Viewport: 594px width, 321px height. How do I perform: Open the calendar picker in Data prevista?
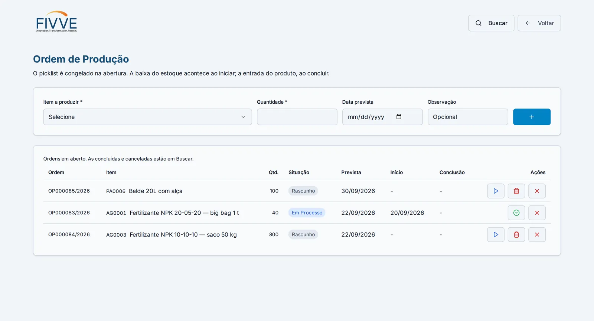[x=399, y=117]
